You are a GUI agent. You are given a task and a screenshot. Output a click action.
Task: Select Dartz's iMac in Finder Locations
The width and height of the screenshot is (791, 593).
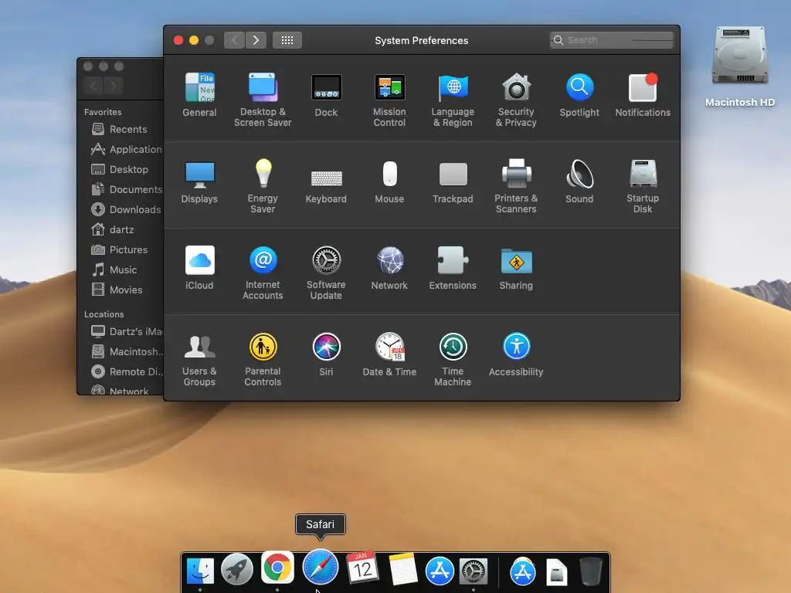[127, 331]
